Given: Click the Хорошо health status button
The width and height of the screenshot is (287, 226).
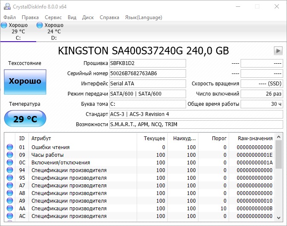Looking at the screenshot, I should [25, 82].
